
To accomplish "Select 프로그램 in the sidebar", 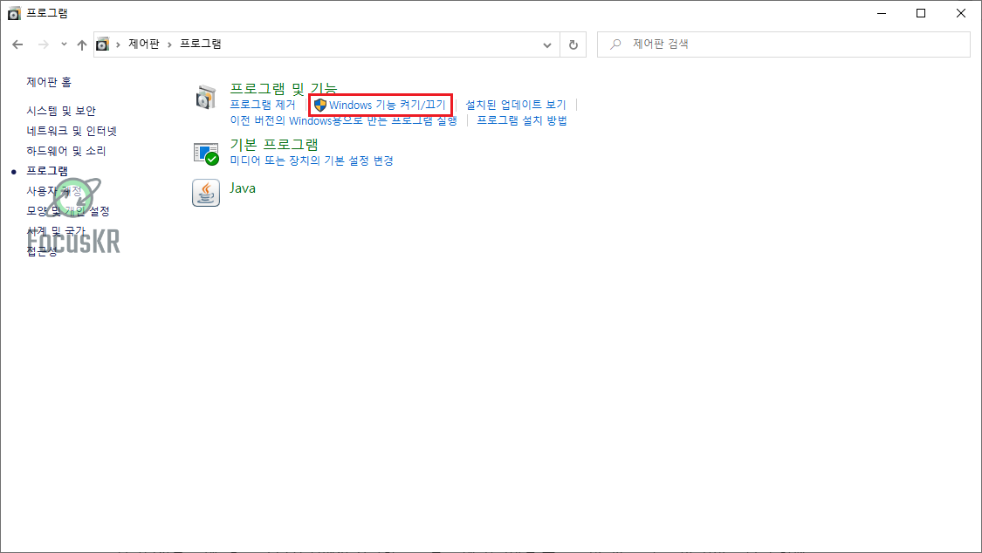I will [47, 171].
